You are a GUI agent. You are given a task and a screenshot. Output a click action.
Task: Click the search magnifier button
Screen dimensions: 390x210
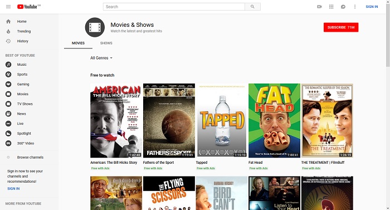(x=252, y=7)
